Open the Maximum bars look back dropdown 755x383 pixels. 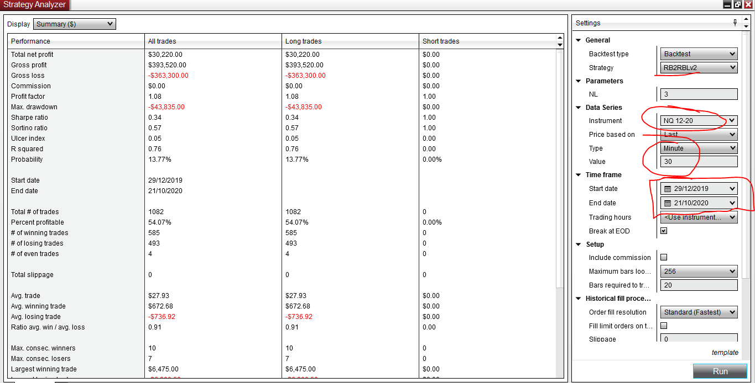[699, 272]
